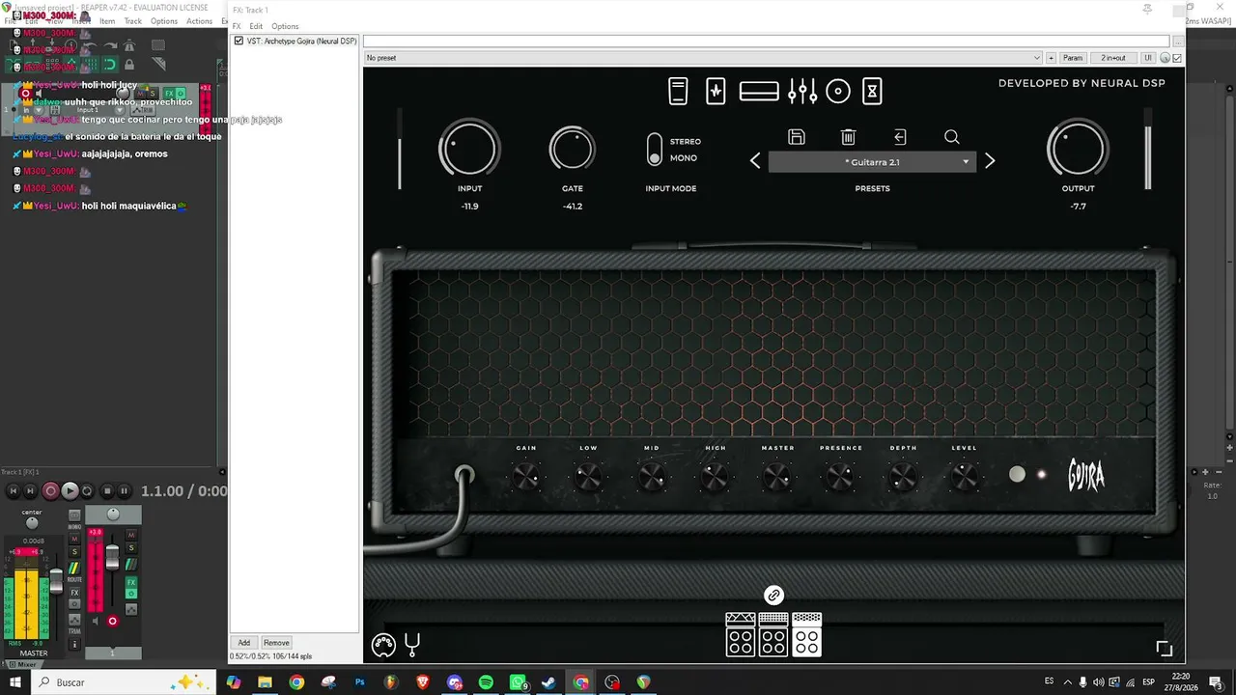The image size is (1236, 695).
Task: Click the amp DEPTH knob
Action: point(903,476)
